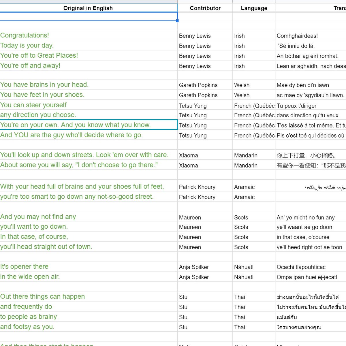The width and height of the screenshot is (346, 346).
Task: Select the 'An bóthar ag éirí romhat.' cell
Action: pos(311,56)
